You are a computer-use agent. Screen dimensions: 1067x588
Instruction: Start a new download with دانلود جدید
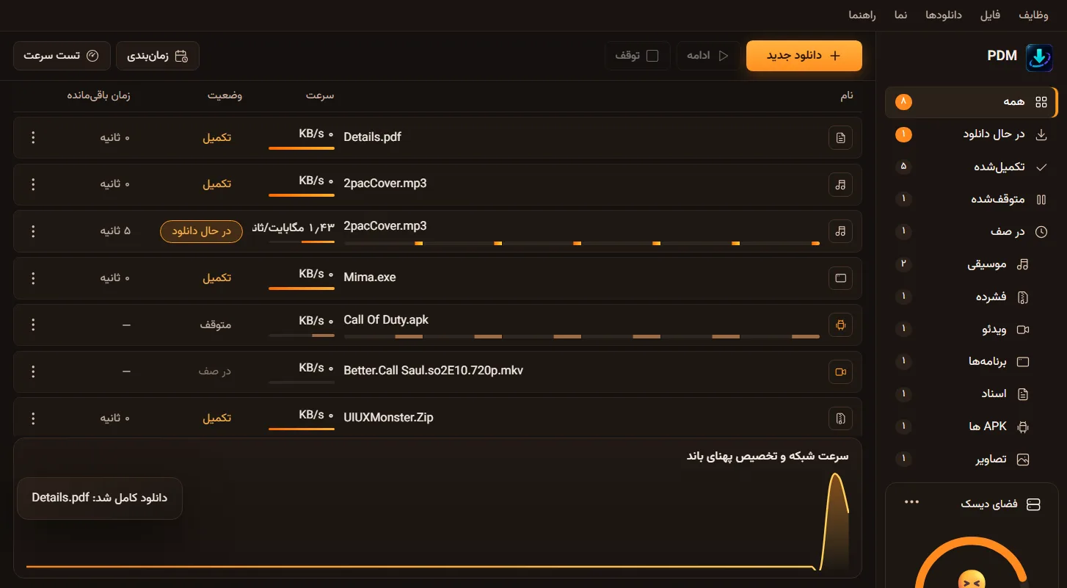804,56
